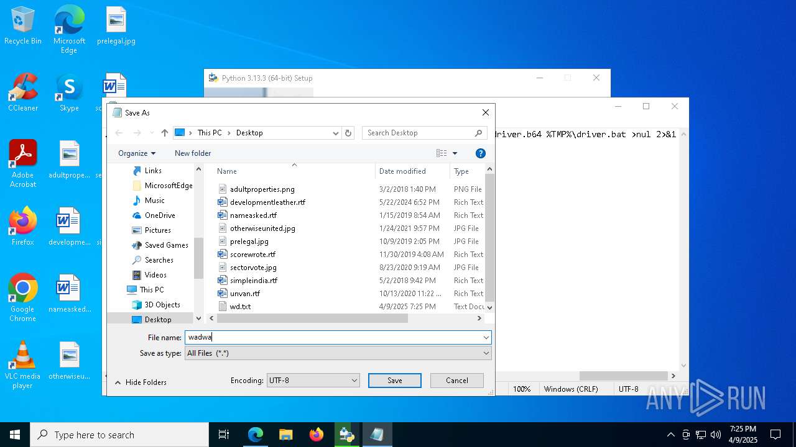This screenshot has height=447, width=796.
Task: Click the New folder button
Action: pos(193,153)
